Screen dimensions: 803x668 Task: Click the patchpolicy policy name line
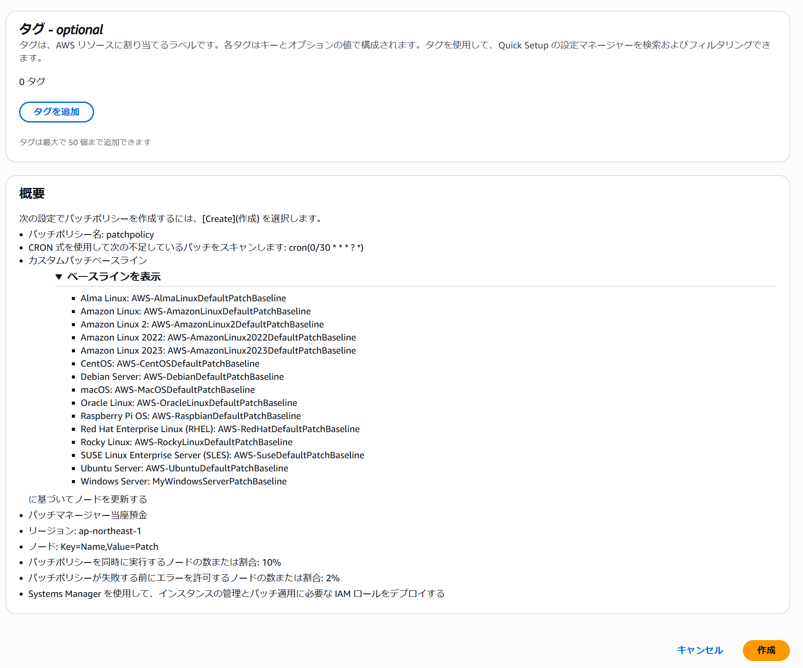pyautogui.click(x=91, y=235)
